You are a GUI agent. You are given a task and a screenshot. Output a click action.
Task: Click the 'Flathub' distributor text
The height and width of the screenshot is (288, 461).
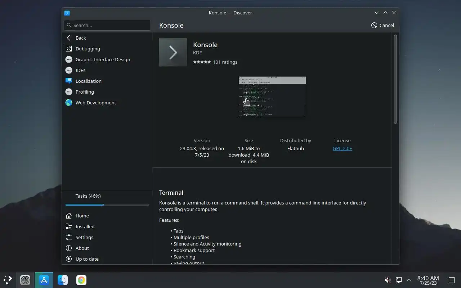tap(296, 148)
